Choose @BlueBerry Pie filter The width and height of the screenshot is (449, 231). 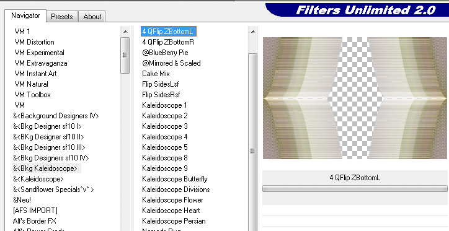tap(165, 53)
